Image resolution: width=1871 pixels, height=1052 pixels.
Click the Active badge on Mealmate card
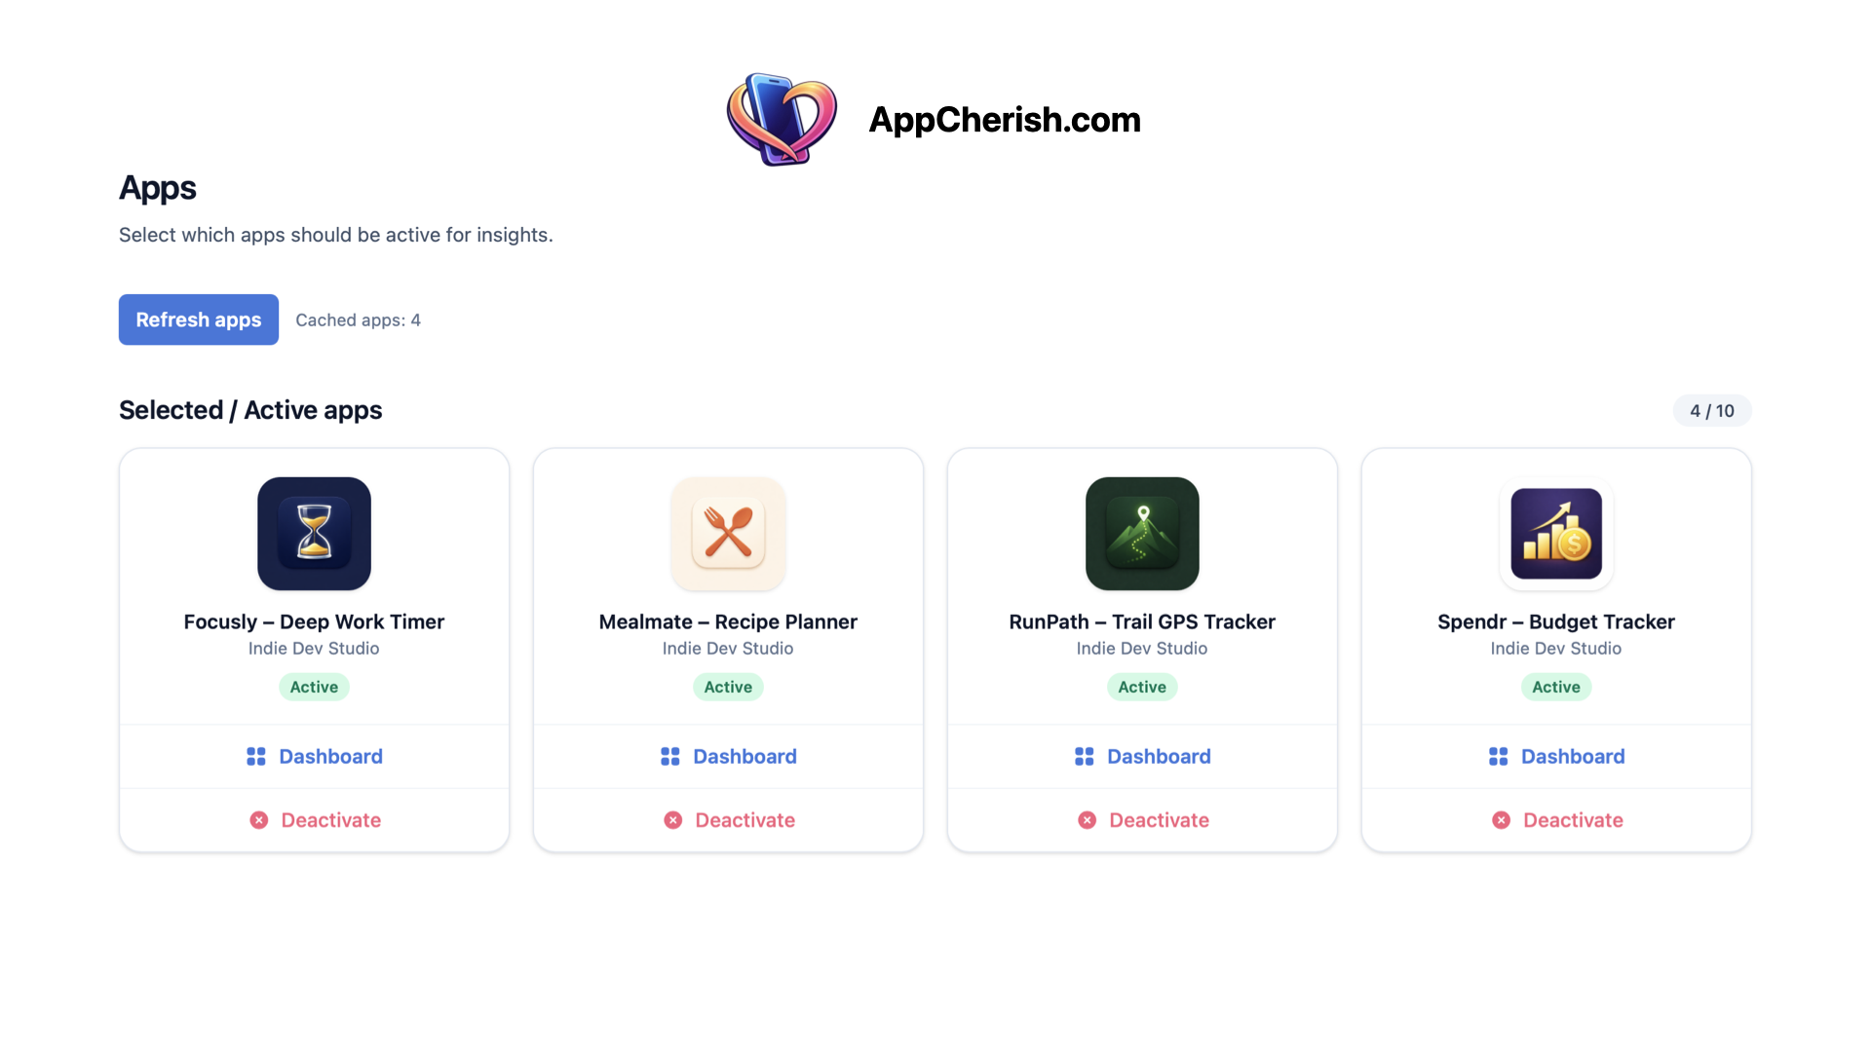tap(728, 687)
